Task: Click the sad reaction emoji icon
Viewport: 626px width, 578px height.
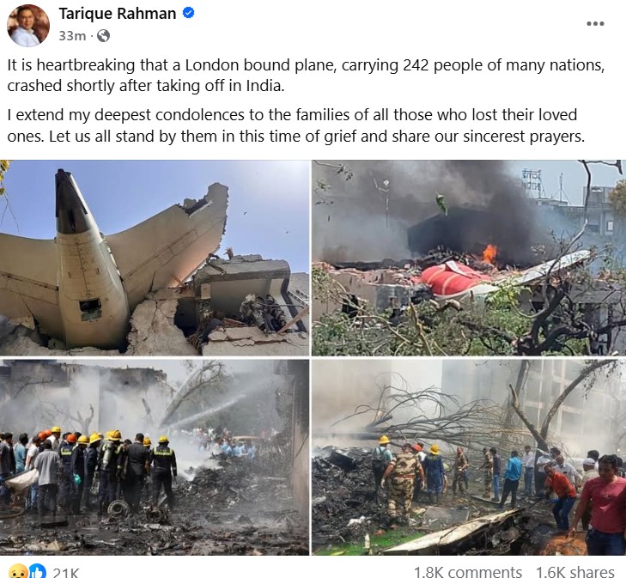Action: [x=18, y=571]
